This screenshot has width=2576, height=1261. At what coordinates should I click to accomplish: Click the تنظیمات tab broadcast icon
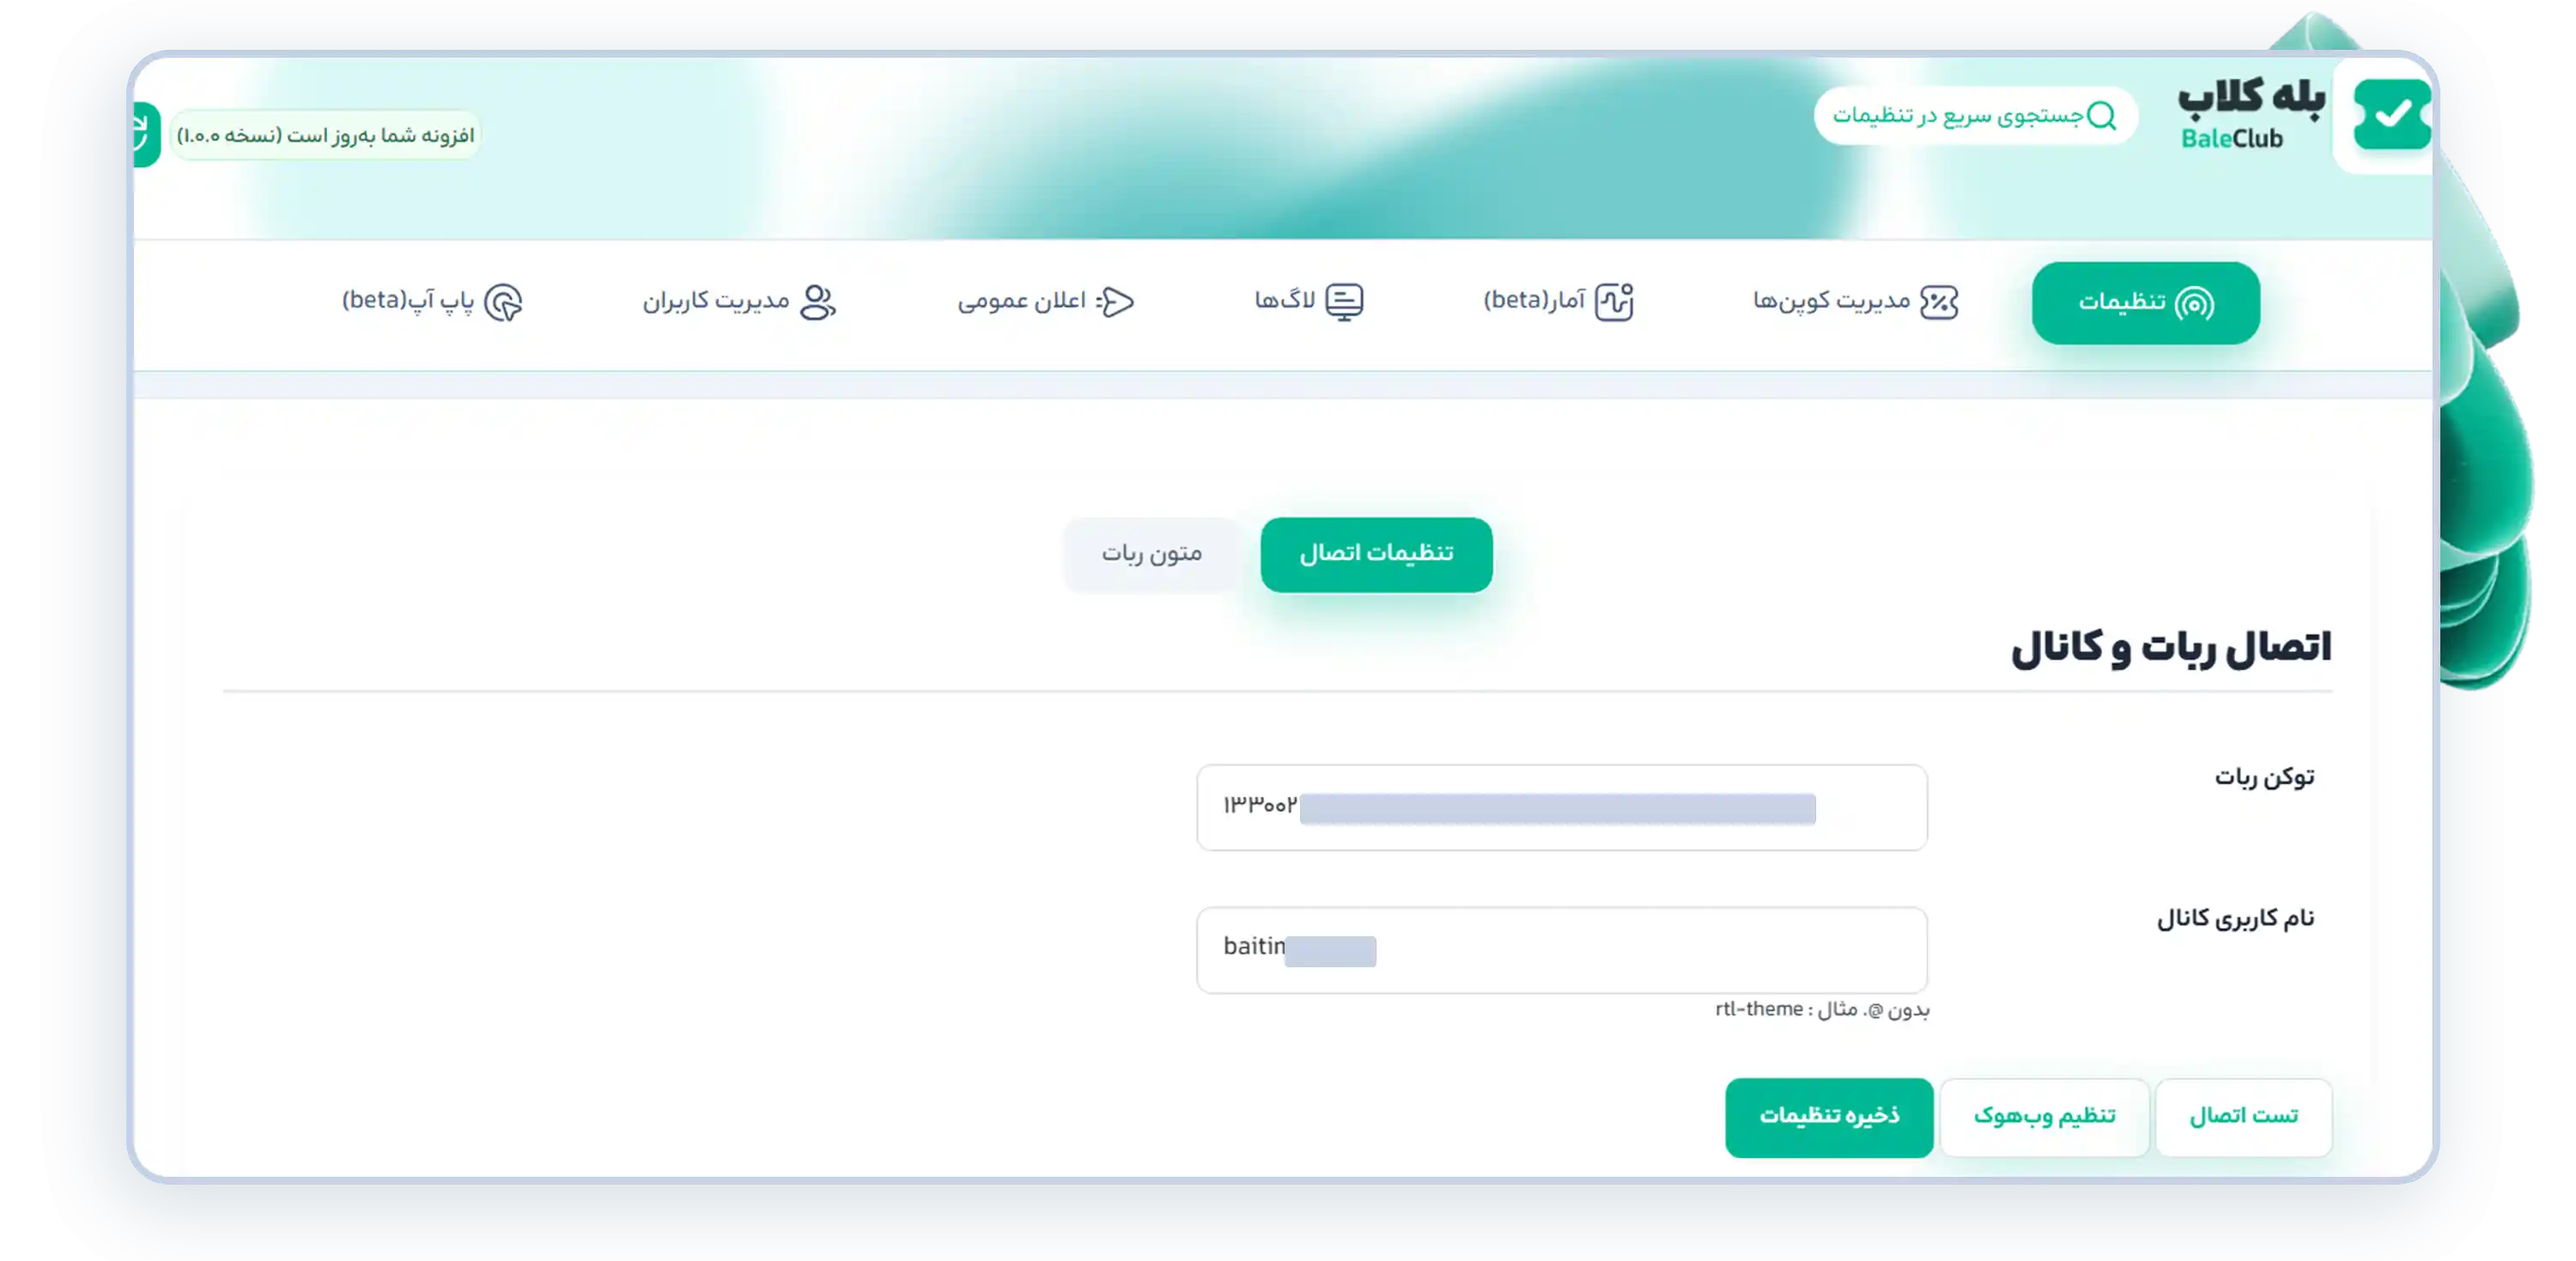pos(2194,303)
